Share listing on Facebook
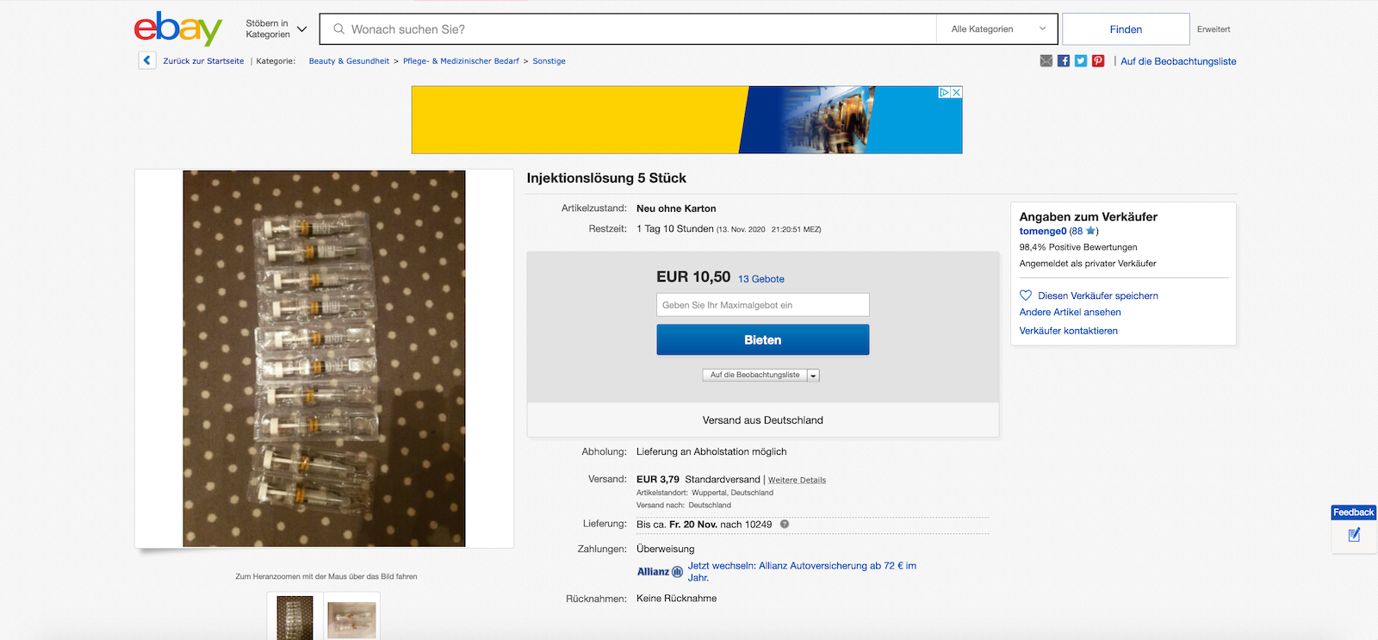The height and width of the screenshot is (640, 1378). (x=1064, y=61)
